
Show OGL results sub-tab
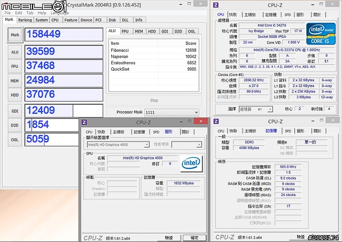(x=191, y=32)
